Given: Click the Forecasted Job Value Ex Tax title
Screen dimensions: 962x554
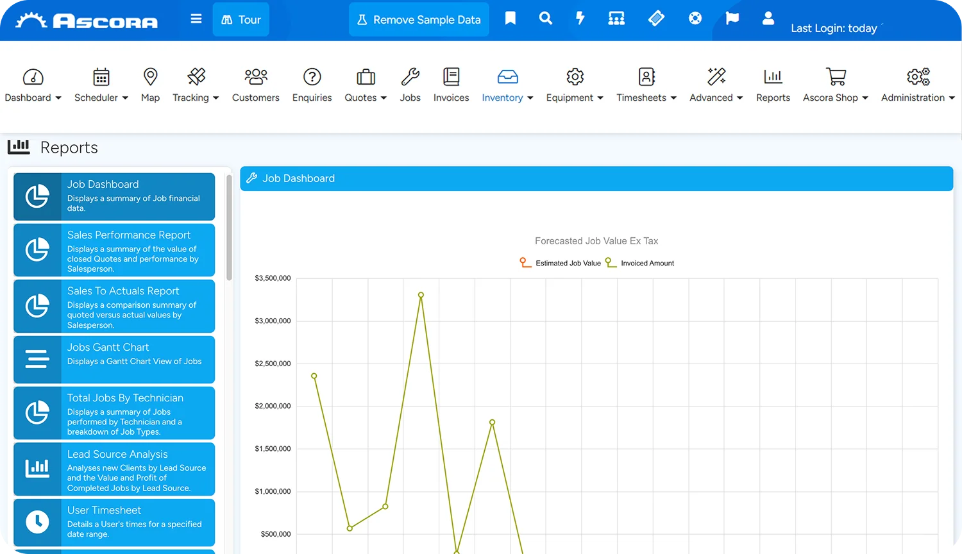Looking at the screenshot, I should tap(596, 241).
